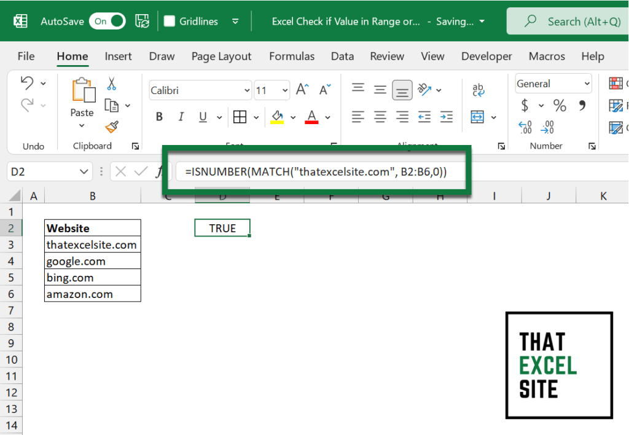
Task: Switch to the Formulas tab
Action: click(x=292, y=56)
